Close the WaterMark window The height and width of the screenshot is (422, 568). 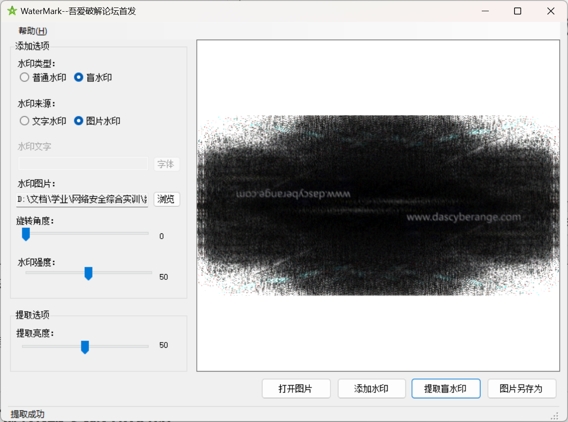pyautogui.click(x=551, y=11)
